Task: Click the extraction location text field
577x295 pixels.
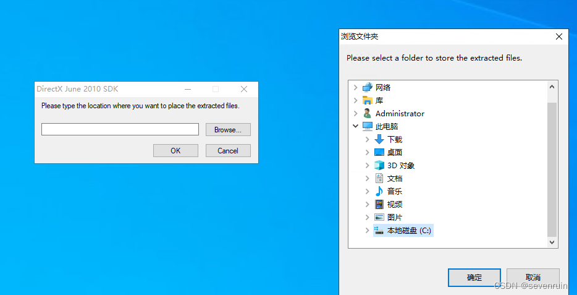Action: (x=120, y=129)
